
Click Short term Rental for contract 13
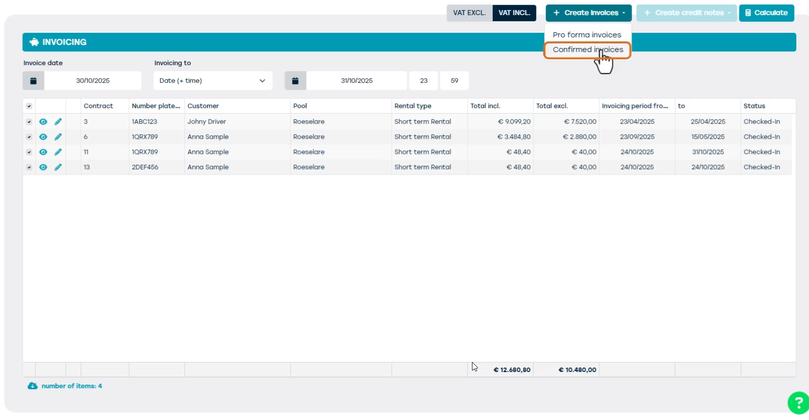[422, 167]
